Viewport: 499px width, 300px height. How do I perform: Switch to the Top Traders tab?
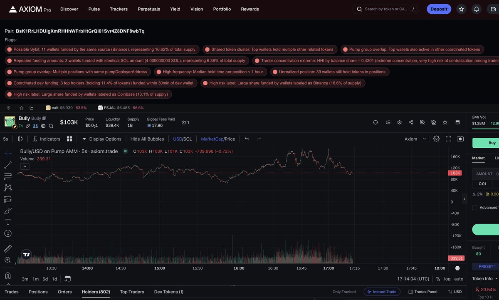coord(132,292)
